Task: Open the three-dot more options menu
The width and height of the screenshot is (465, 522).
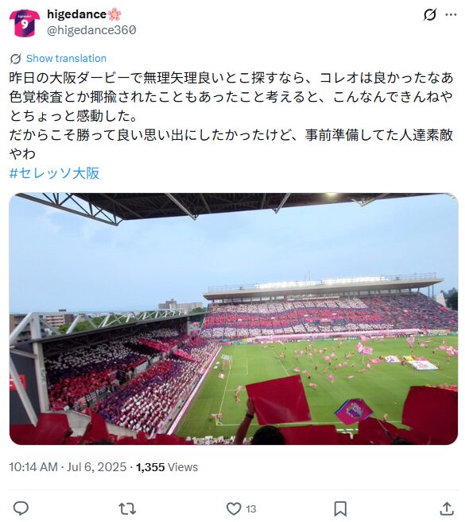Action: [x=451, y=14]
